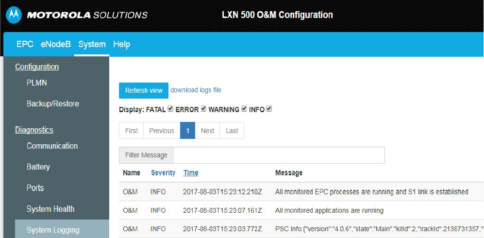Select the System tab
484x238 pixels.
click(92, 45)
